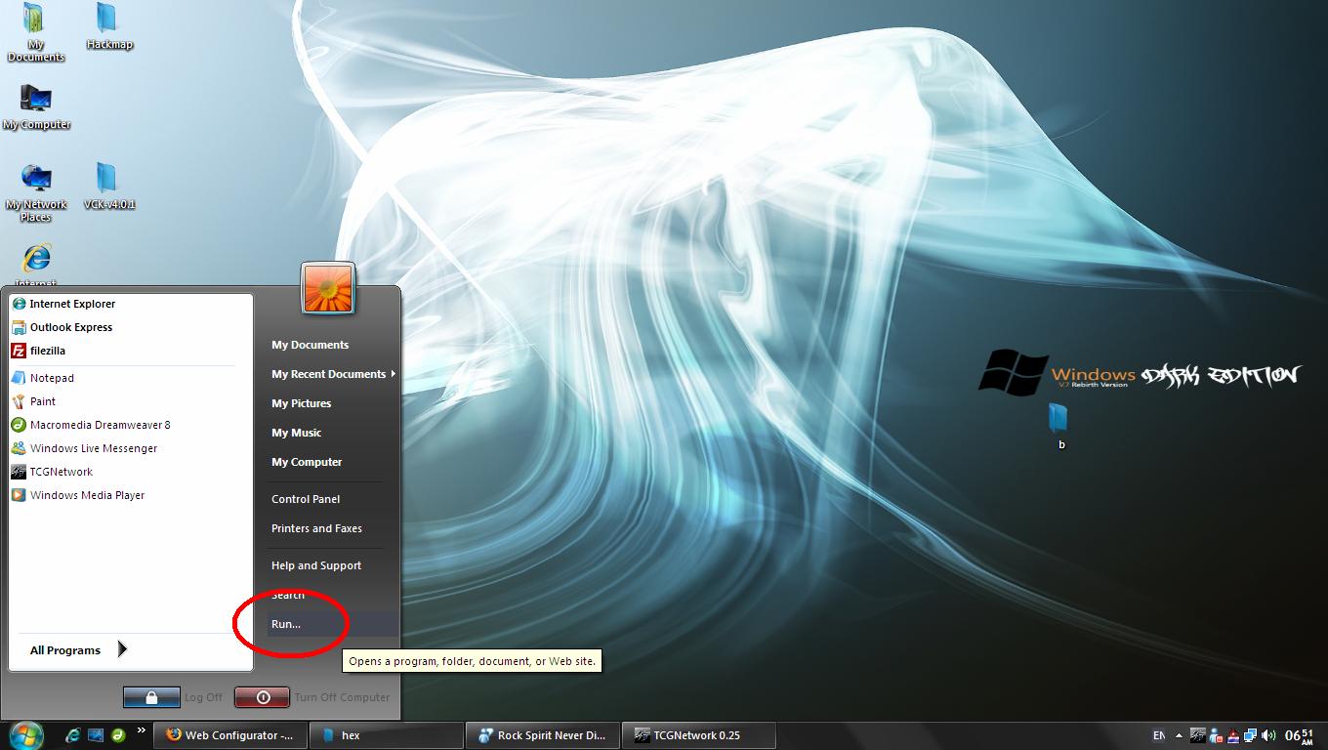This screenshot has width=1328, height=750.
Task: Click the taskbar clock showing 06:51 AM
Action: pos(1299,735)
